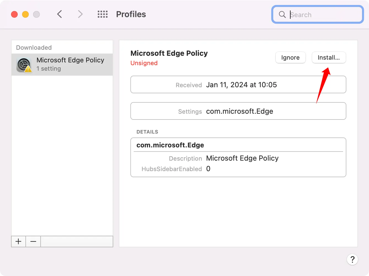Click the red Unsigned status label
Screen dimensions: 369x276
pyautogui.click(x=144, y=63)
